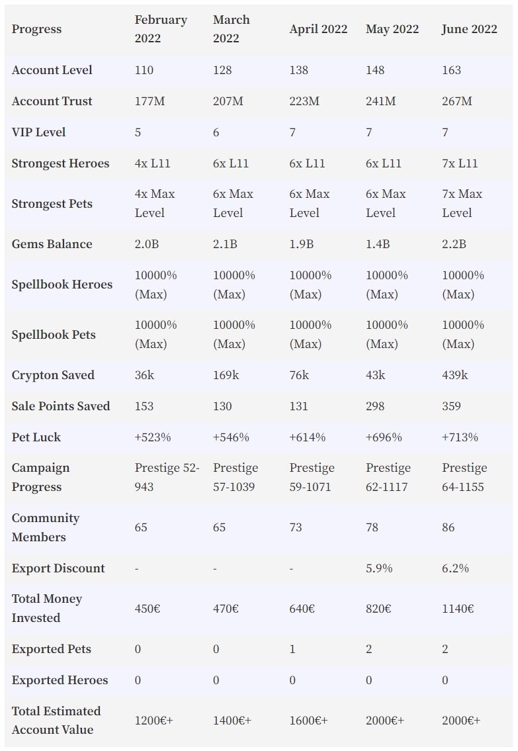Select the Exported Heroes row label
The width and height of the screenshot is (518, 751).
(x=60, y=681)
